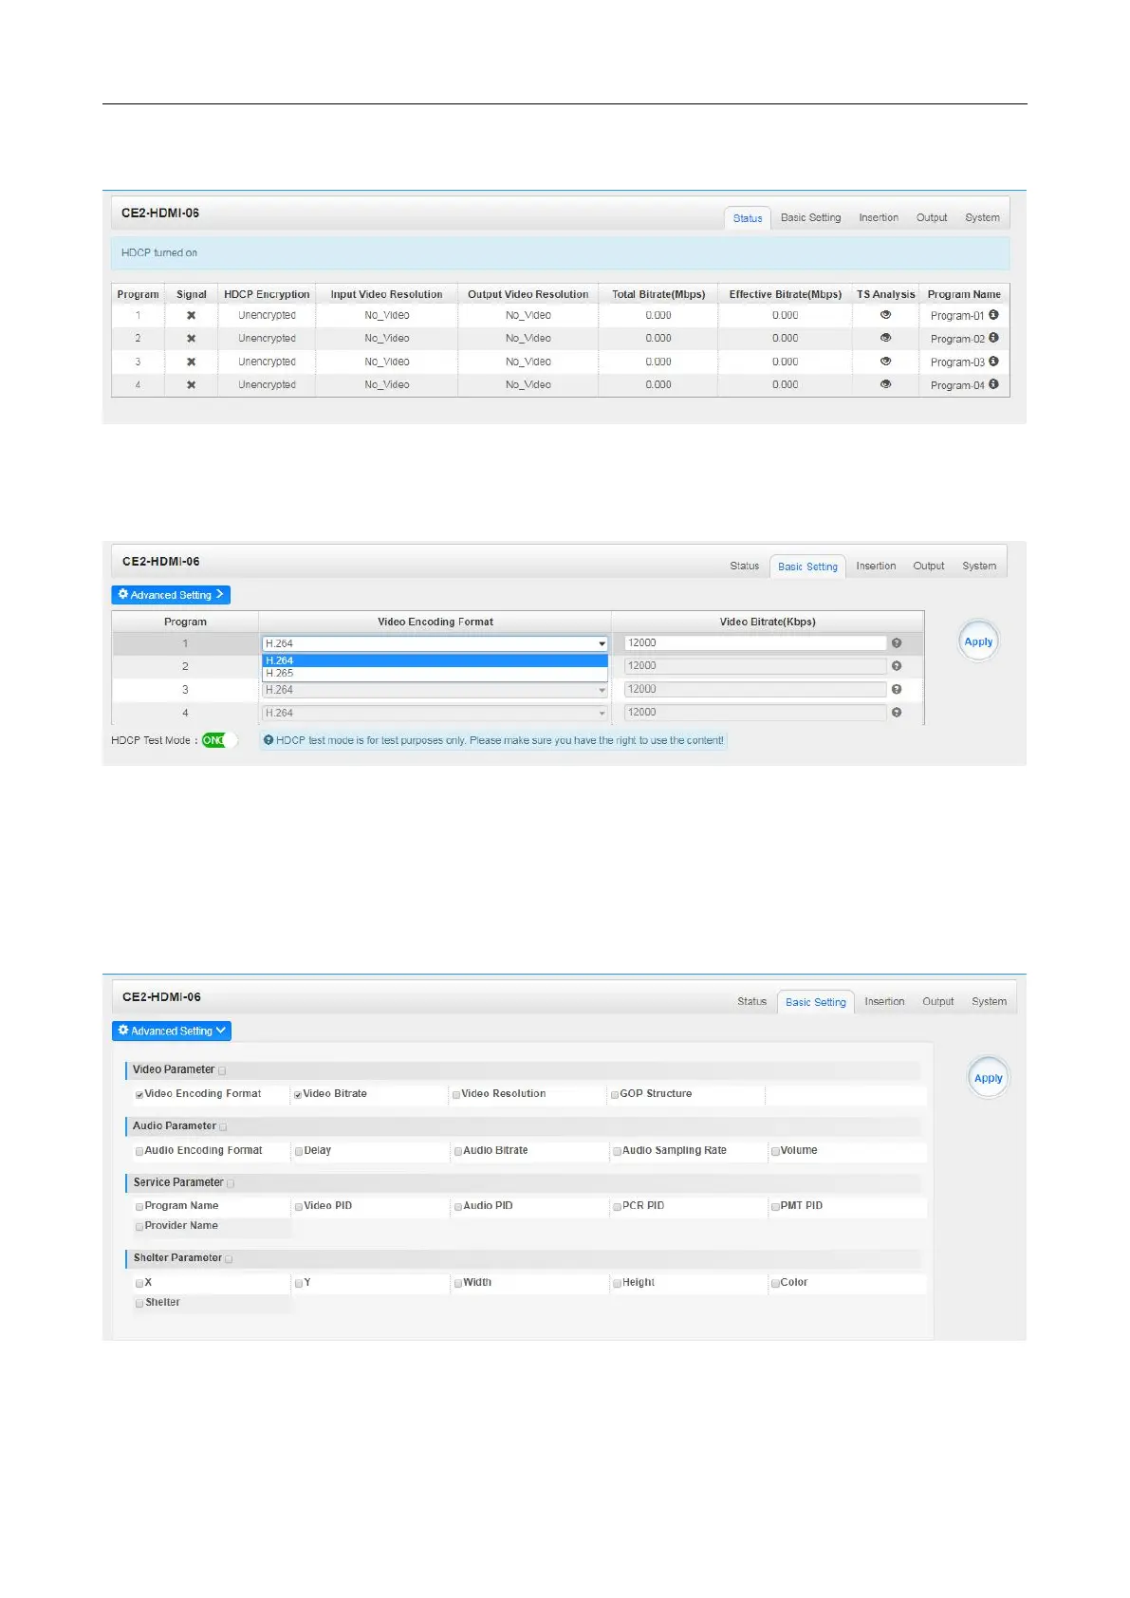This screenshot has width=1130, height=1598.
Task: Expand Advanced Setting in middle panel
Action: point(171,595)
